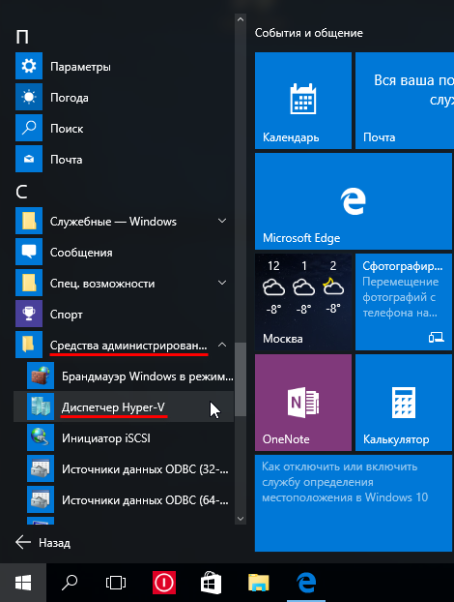Launch Диспетчер Hyper-V icon

coord(41,406)
